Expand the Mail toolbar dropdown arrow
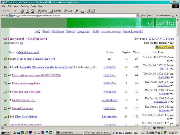The width and height of the screenshot is (180, 135). tap(85, 11)
